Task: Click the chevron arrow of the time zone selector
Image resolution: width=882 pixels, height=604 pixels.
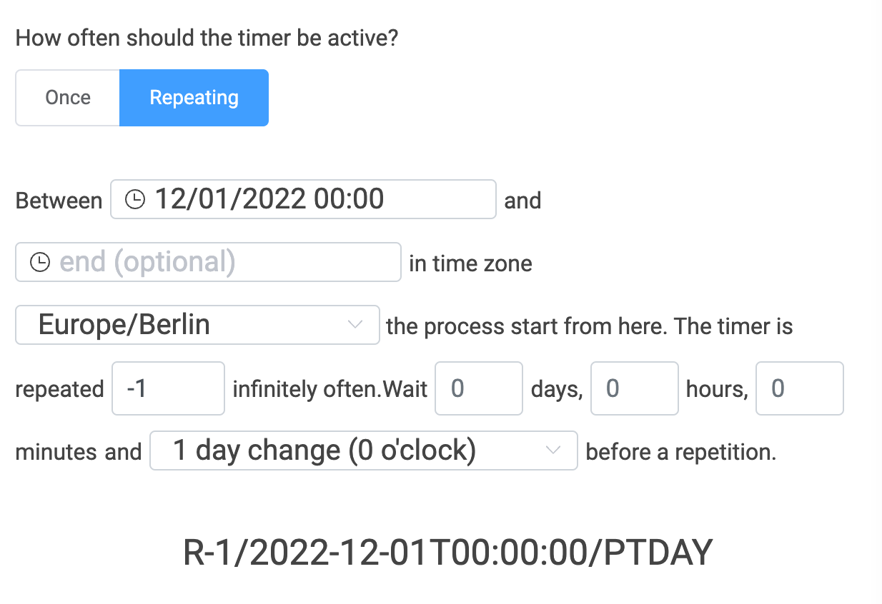Action: 355,325
